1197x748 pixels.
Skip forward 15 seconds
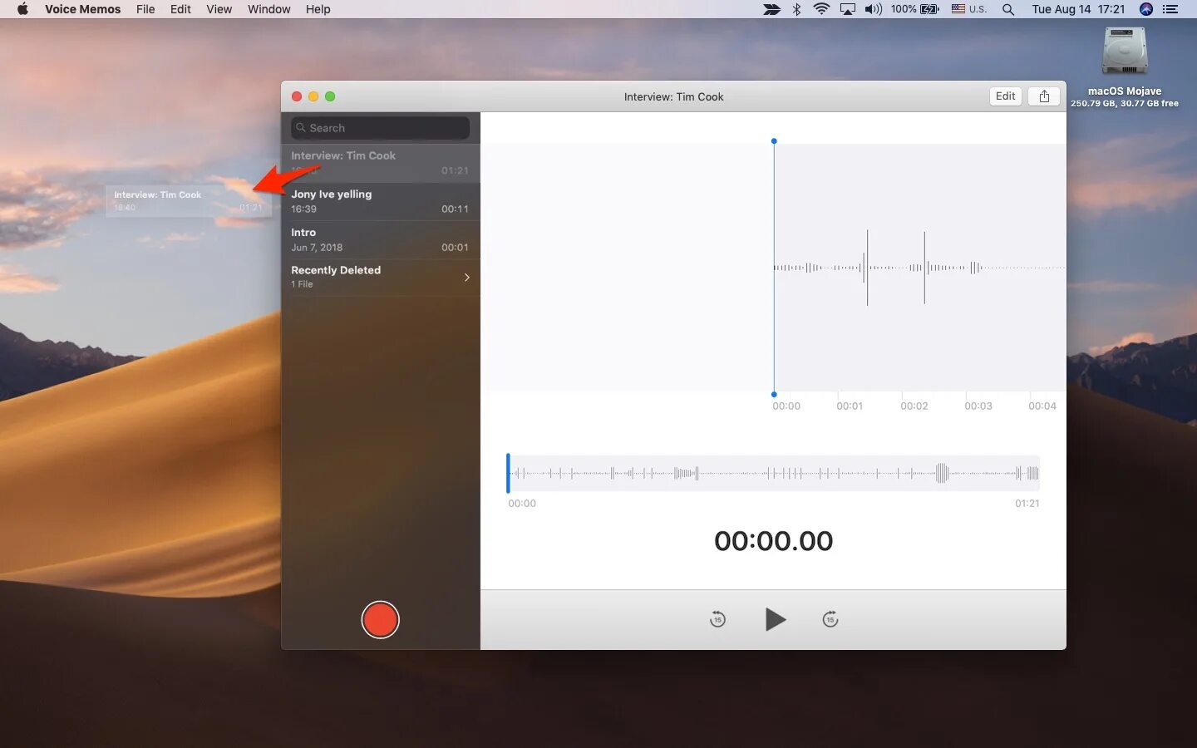[830, 619]
